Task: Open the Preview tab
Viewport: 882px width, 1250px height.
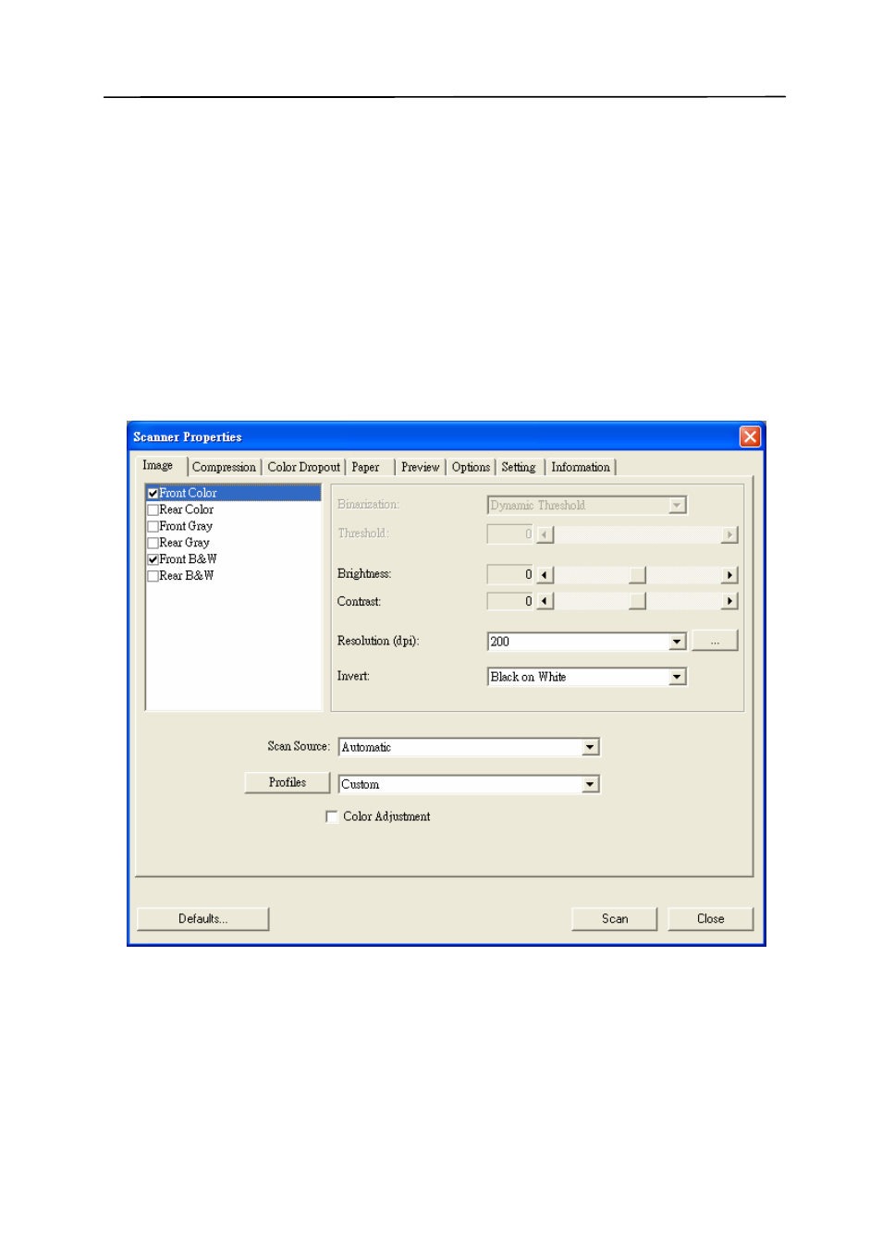Action: [421, 468]
